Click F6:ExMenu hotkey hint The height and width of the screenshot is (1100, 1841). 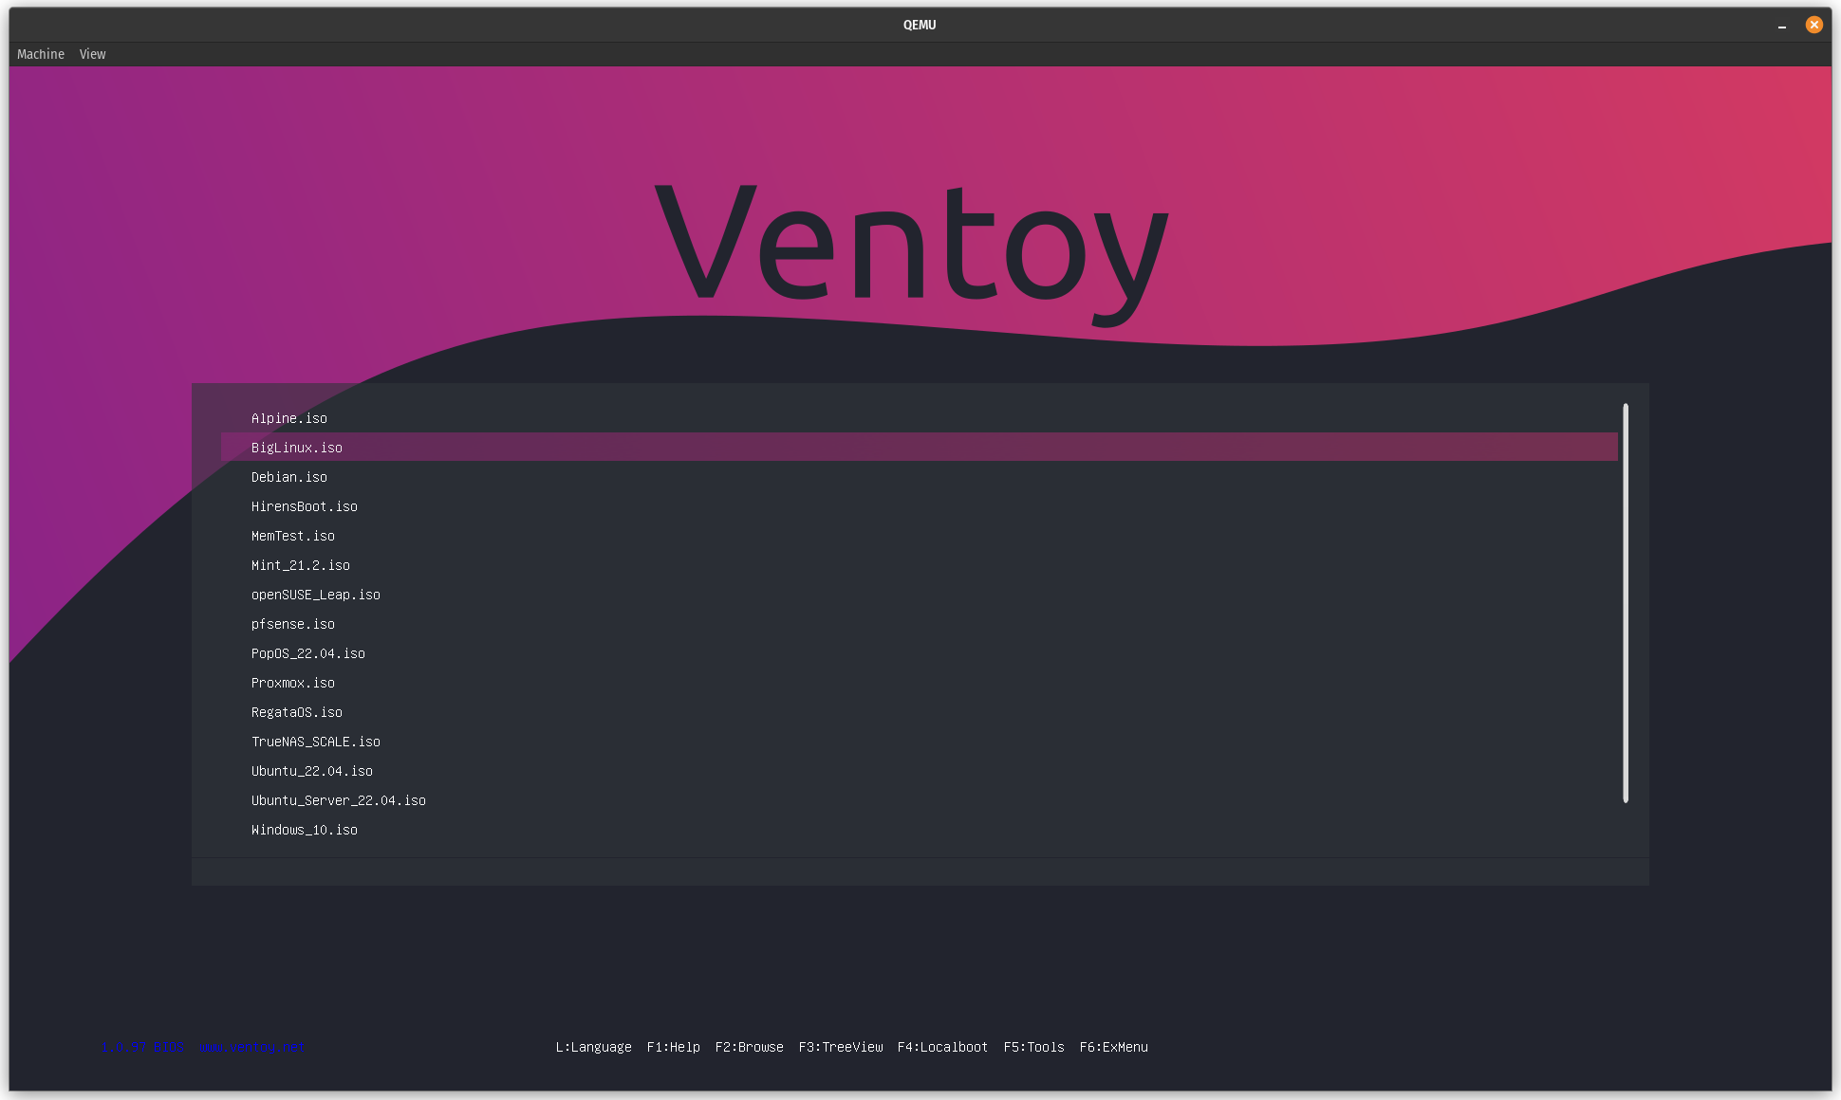click(x=1113, y=1047)
